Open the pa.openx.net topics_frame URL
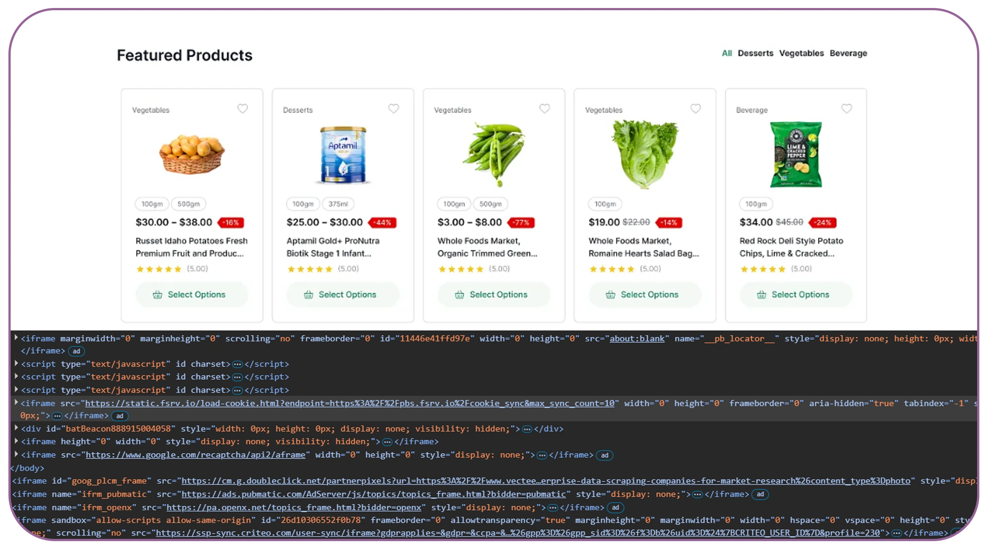The height and width of the screenshot is (550, 986). (x=294, y=507)
